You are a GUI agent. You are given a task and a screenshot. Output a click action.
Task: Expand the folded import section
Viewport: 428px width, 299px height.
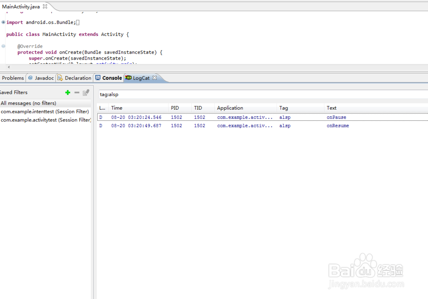(x=3, y=22)
